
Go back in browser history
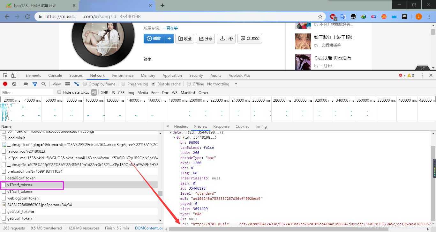(7, 17)
